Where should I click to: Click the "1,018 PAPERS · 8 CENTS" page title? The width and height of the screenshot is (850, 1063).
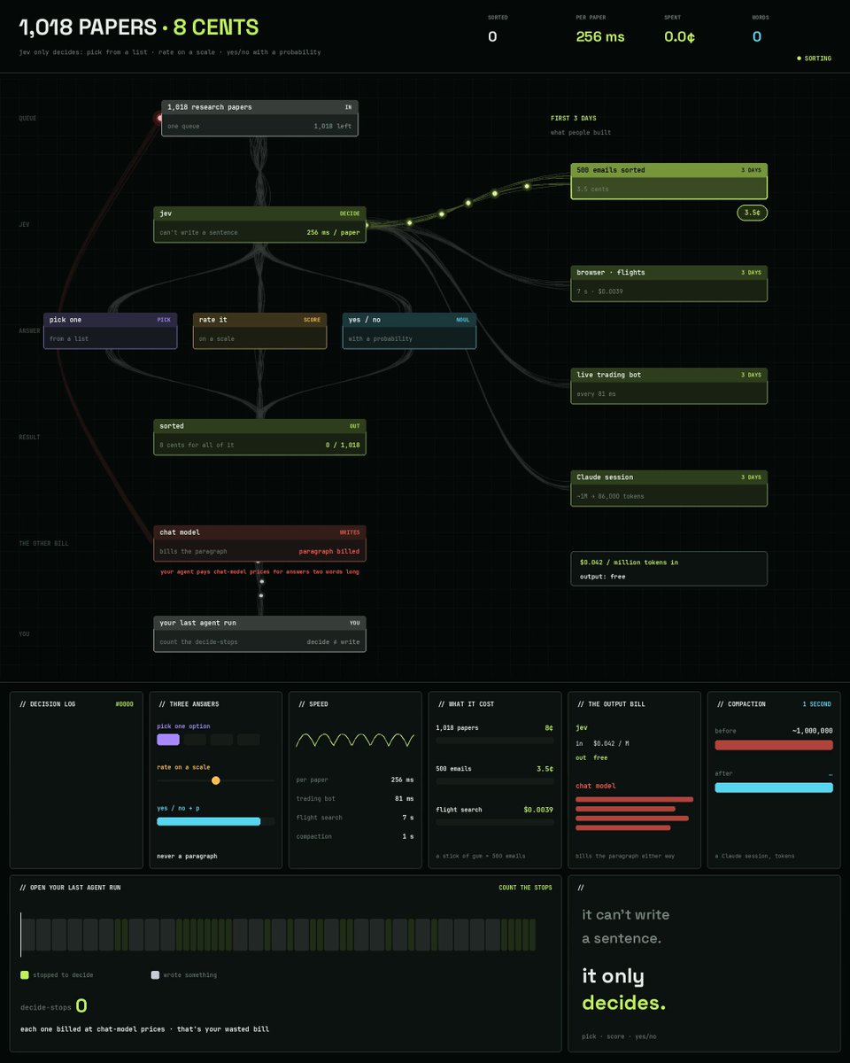(139, 27)
